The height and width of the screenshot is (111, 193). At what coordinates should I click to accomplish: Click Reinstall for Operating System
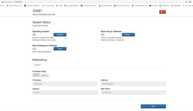[x=60, y=35]
